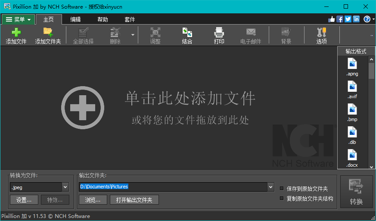The height and width of the screenshot is (221, 376).
Task: Expand the toolbar overflow chevron
Action: [372, 36]
